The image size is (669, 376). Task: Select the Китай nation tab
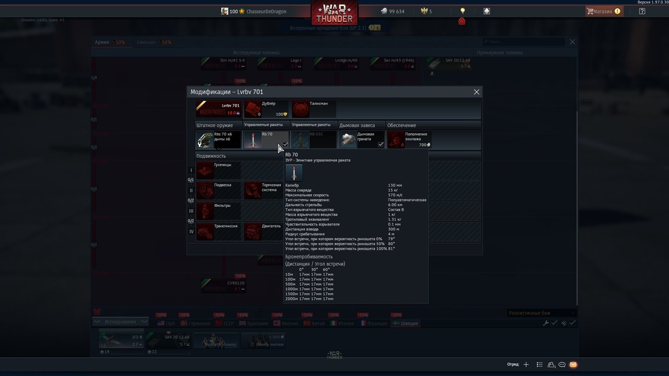point(314,323)
